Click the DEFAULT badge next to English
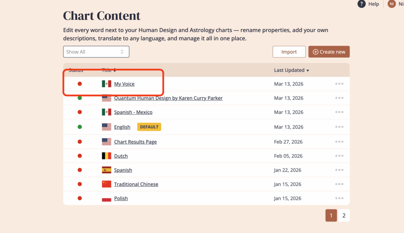Viewport: 404px width, 233px height. pos(149,127)
